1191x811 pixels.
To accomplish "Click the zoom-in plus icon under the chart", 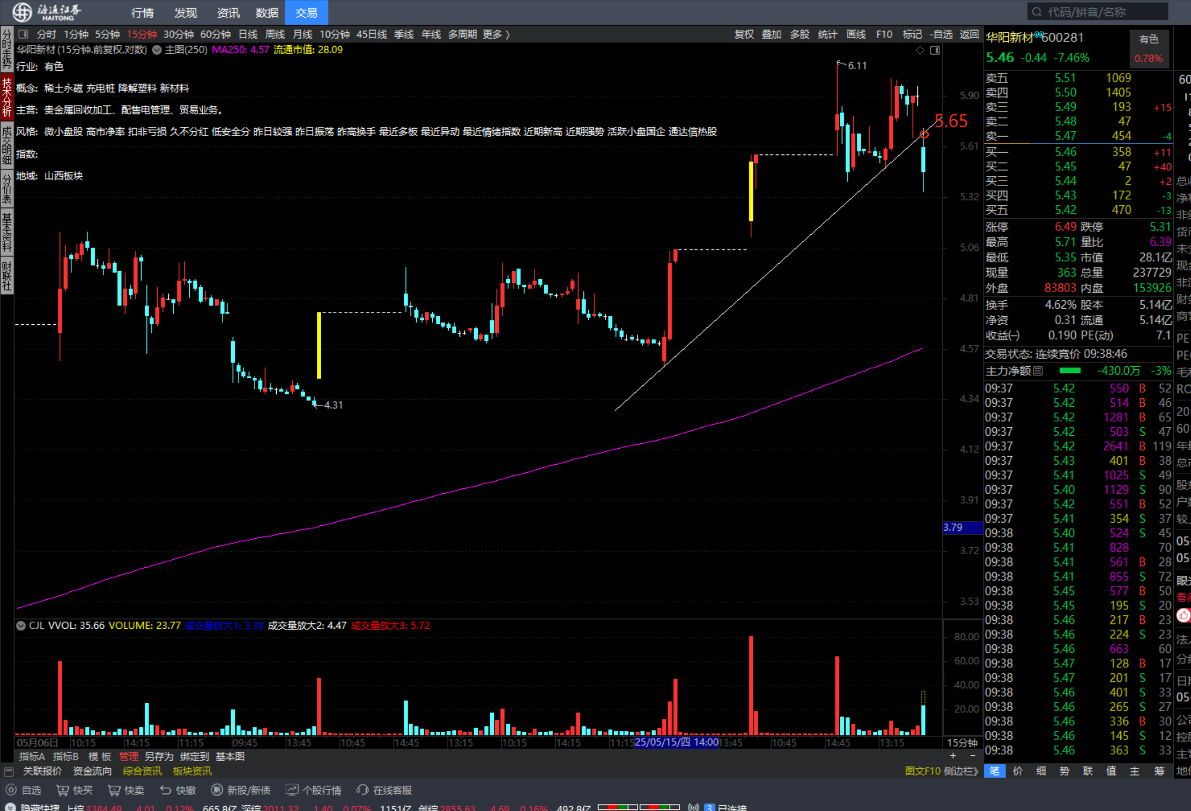I will (x=953, y=756).
